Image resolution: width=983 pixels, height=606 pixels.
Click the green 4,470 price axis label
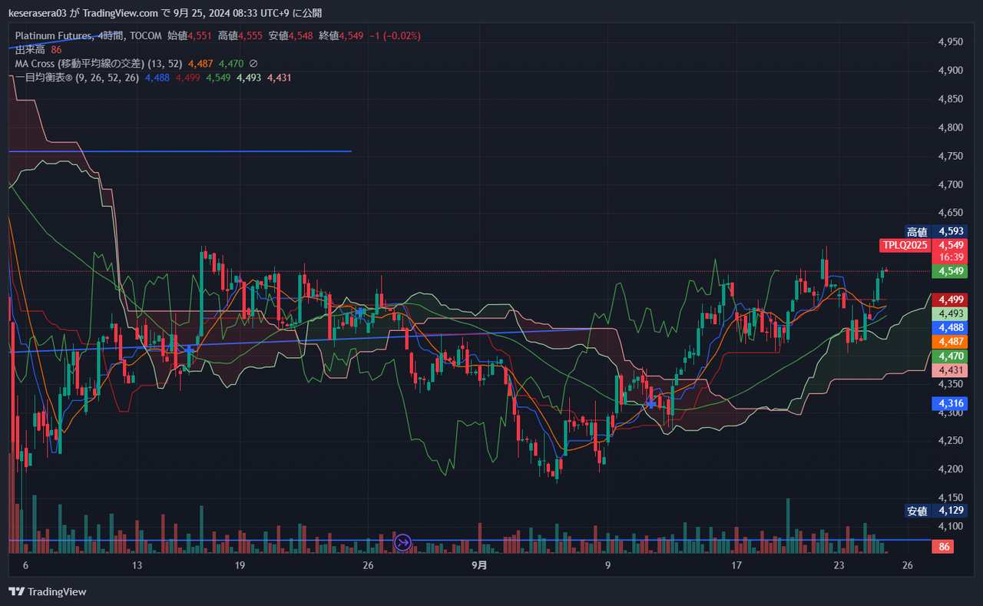(949, 356)
